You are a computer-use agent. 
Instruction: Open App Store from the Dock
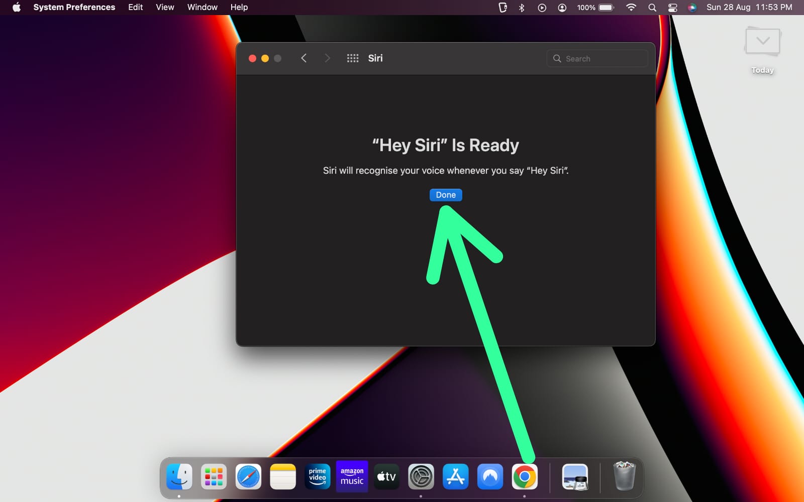click(456, 476)
